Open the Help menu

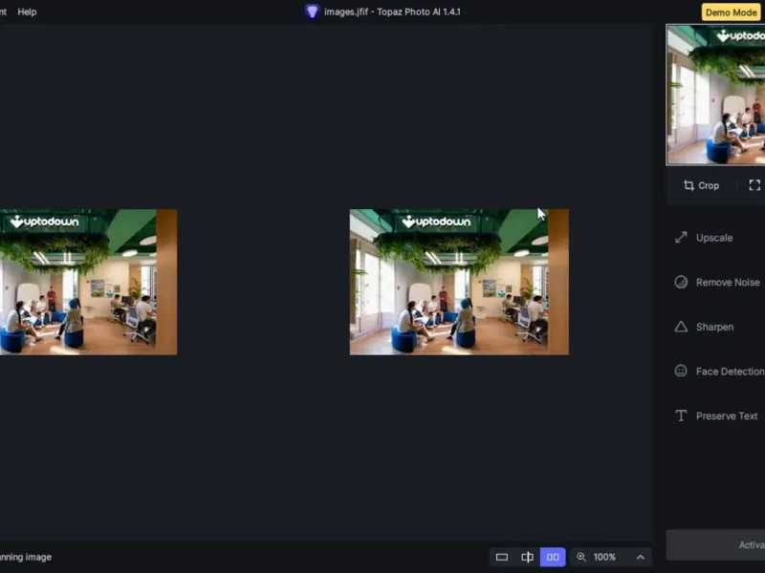27,11
